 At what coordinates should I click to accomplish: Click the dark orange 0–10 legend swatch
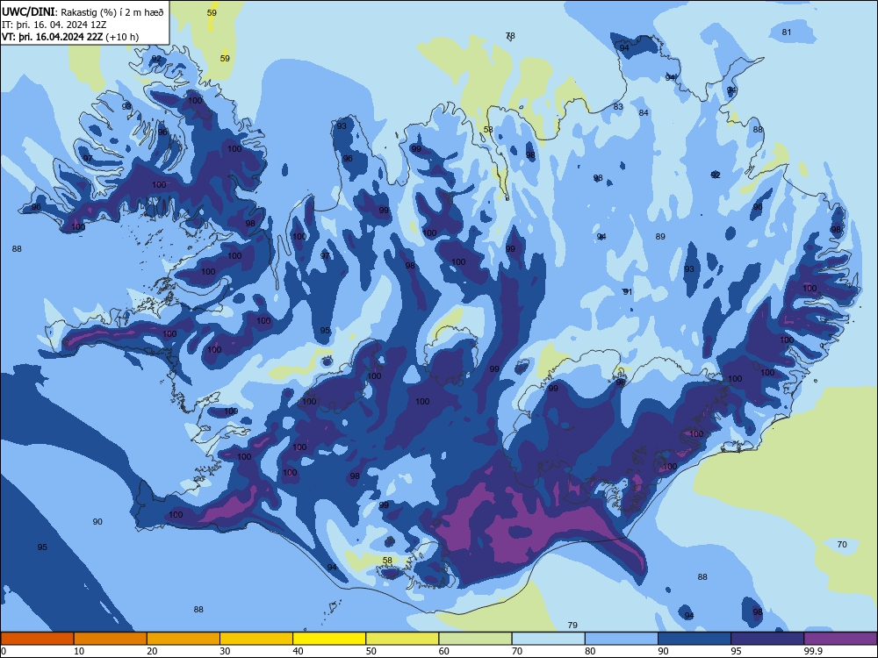pyautogui.click(x=37, y=639)
